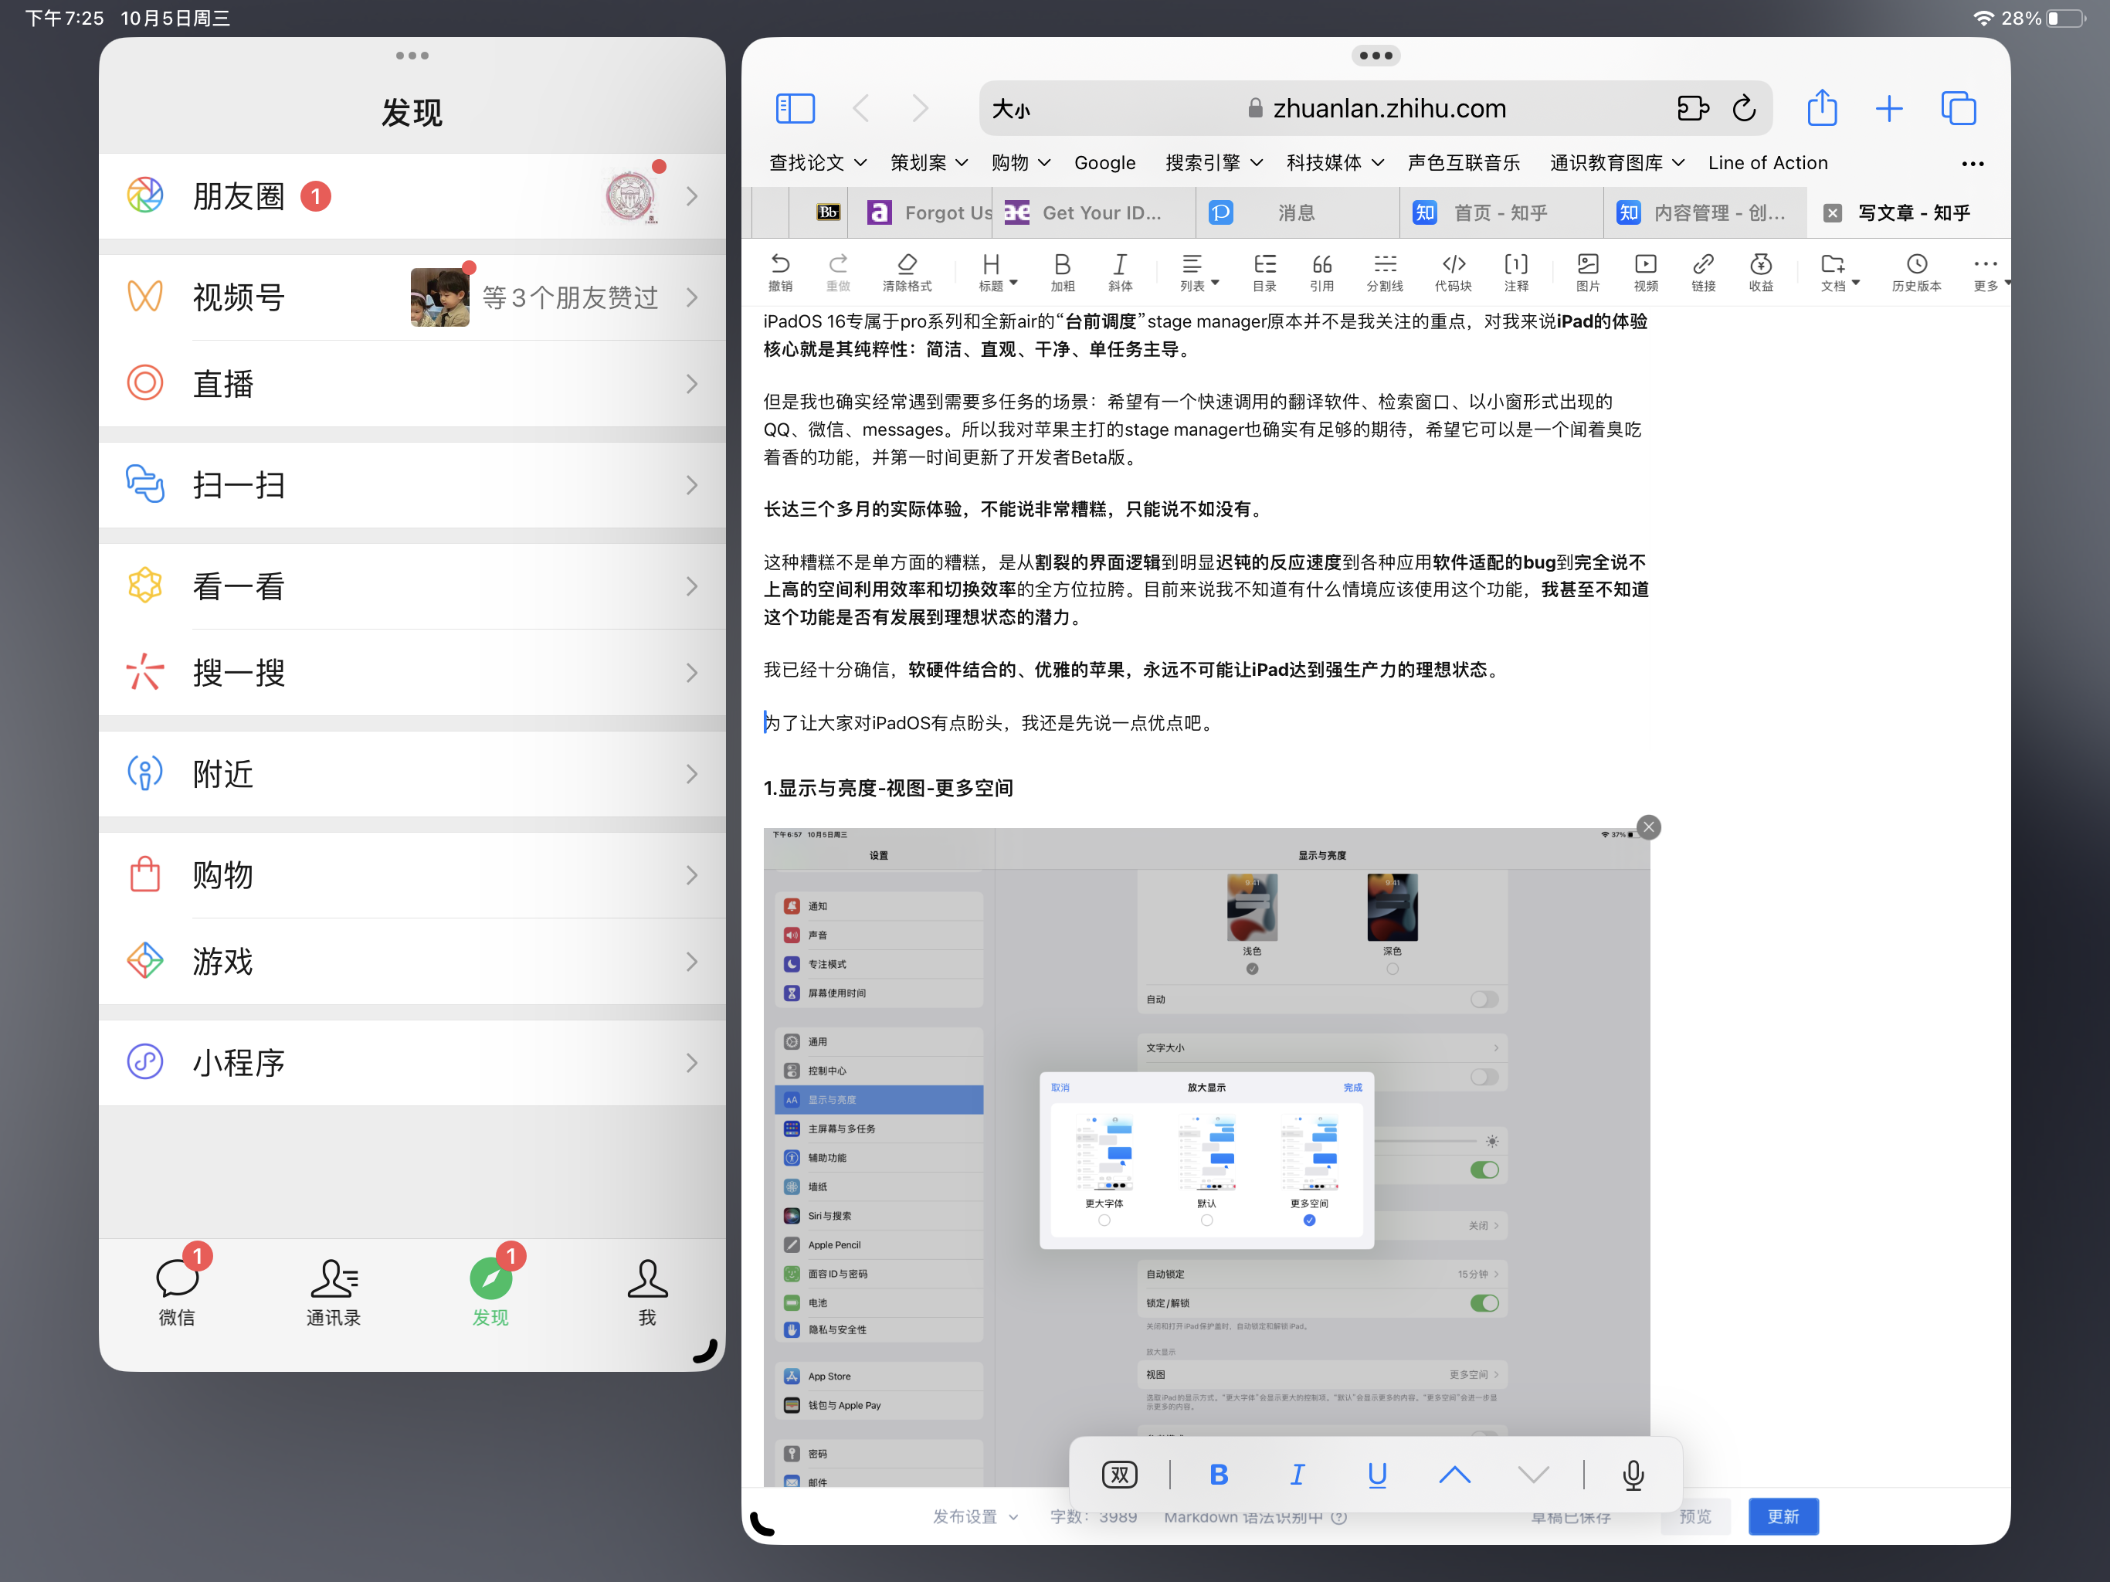Click the 更新 update button
Viewport: 2110px width, 1582px height.
pos(1783,1516)
